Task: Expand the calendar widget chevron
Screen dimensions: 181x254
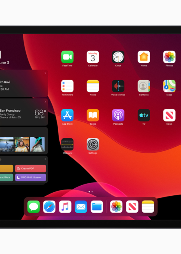Action: pyautogui.click(x=45, y=73)
